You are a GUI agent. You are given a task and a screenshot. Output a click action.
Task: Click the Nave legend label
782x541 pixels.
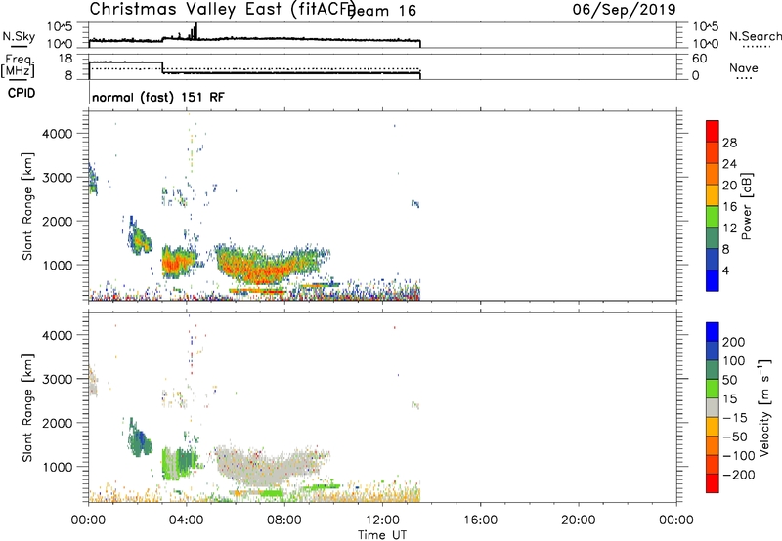tap(744, 67)
